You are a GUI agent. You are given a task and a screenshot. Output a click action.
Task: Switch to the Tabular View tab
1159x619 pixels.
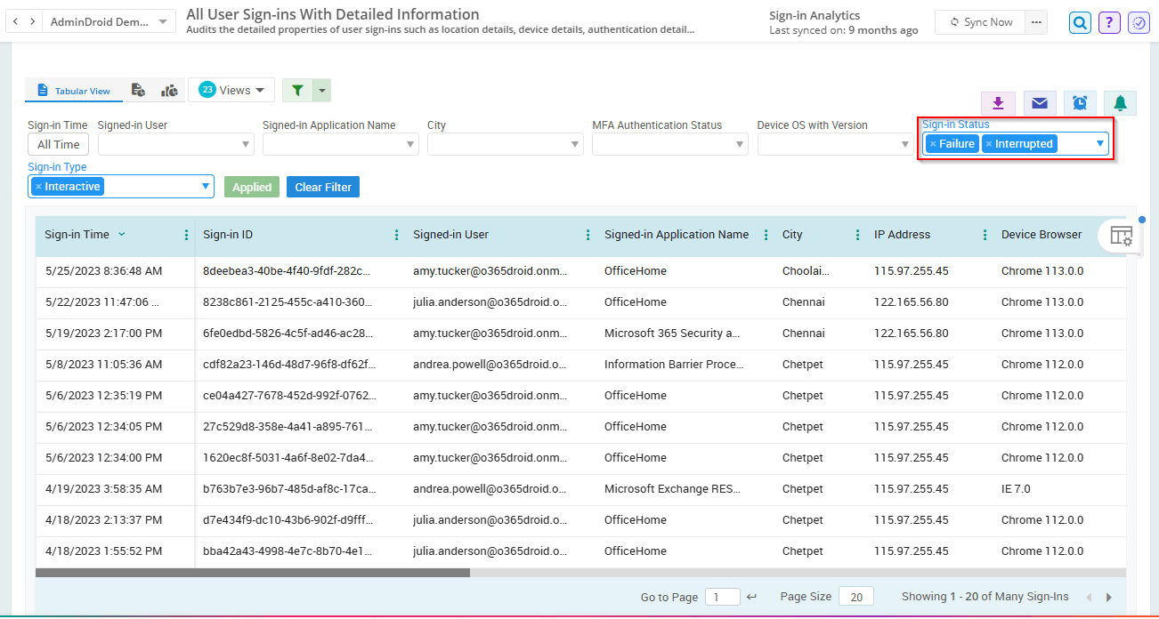click(73, 90)
